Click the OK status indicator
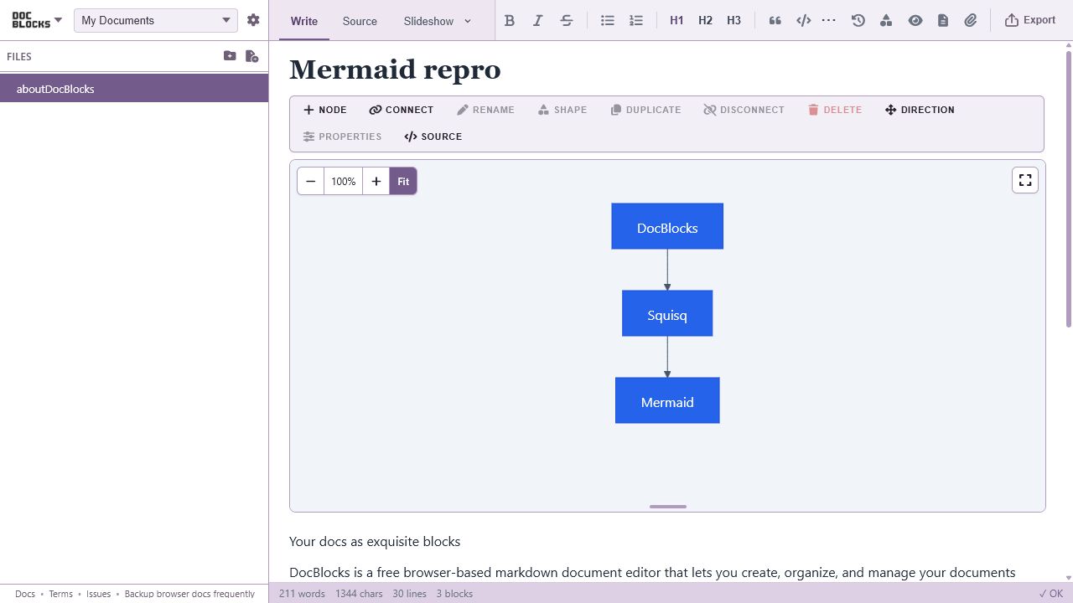 pyautogui.click(x=1050, y=594)
